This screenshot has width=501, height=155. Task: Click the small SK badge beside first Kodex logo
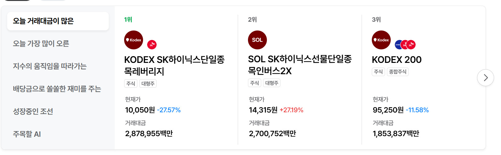[x=152, y=45]
